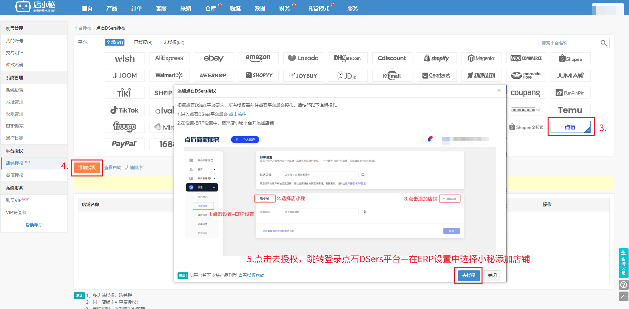Click the search magnifier icon
The height and width of the screenshot is (309, 629).
click(x=603, y=43)
